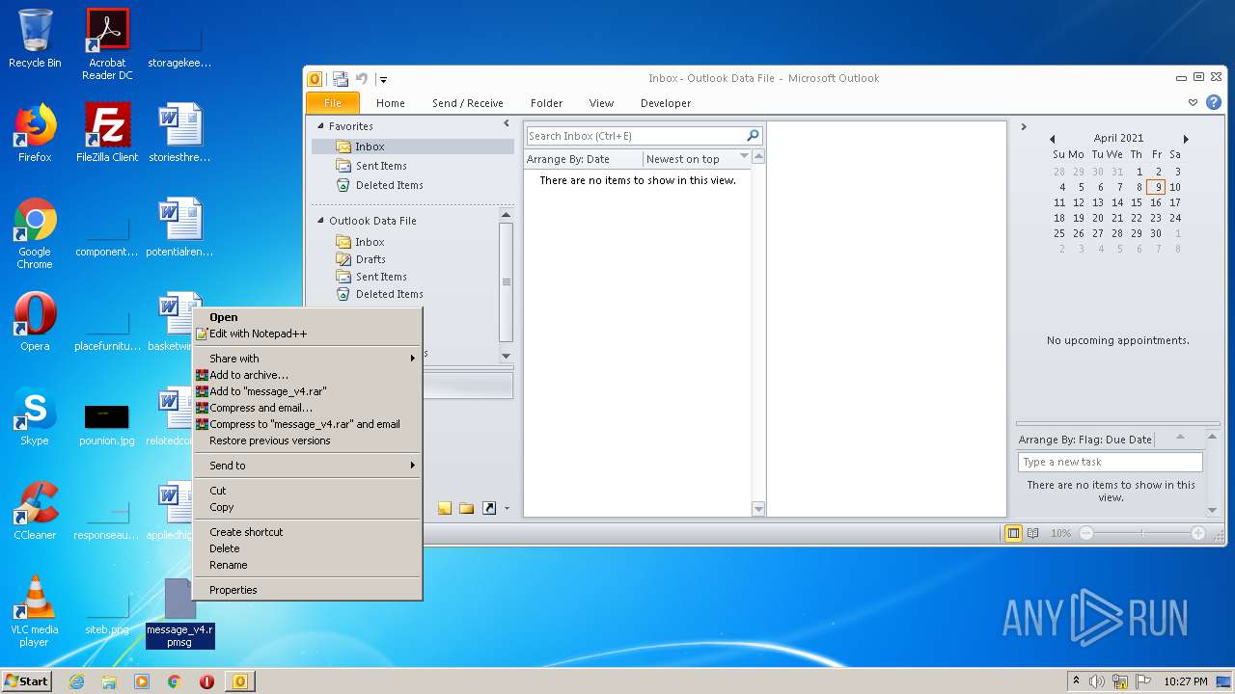Viewport: 1235px width, 694px height.
Task: Expand the Share with submenu
Action: [x=308, y=359]
